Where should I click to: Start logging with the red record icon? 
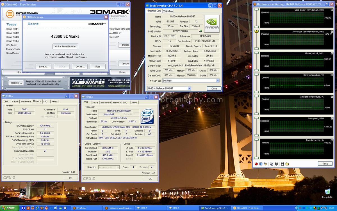click(256, 164)
